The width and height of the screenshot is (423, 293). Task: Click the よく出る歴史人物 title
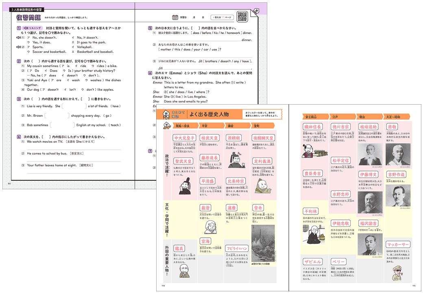point(209,114)
